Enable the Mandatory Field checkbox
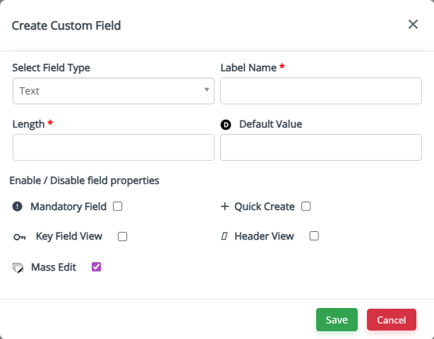Screen dimensions: 434x339 (118, 207)
